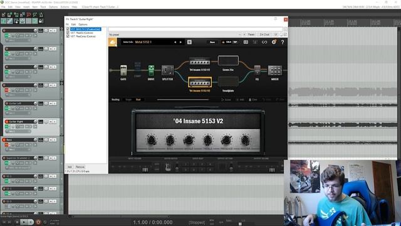Toggle record arm on Bass track
401x226 pixels.
point(4,140)
